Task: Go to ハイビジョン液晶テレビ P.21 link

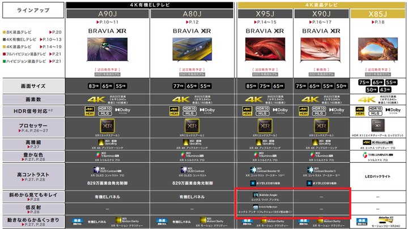Action: (32, 61)
